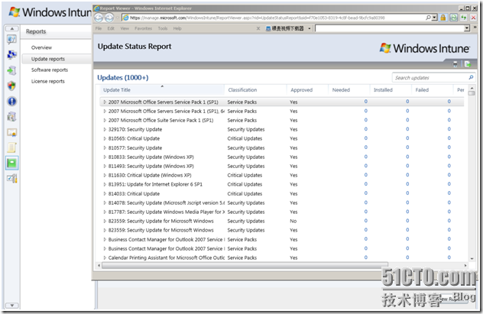Viewport: 483px width, 314px height.
Task: Open the Favorites menu
Action: pyautogui.click(x=143, y=28)
